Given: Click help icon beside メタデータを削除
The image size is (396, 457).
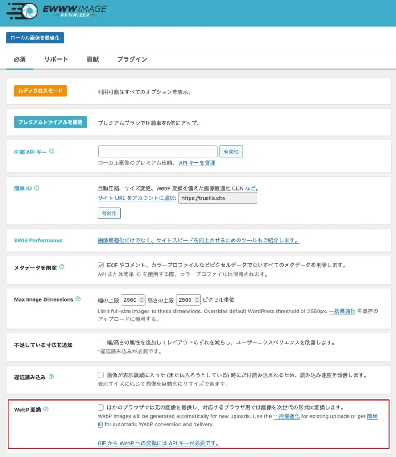Looking at the screenshot, I should point(62,266).
